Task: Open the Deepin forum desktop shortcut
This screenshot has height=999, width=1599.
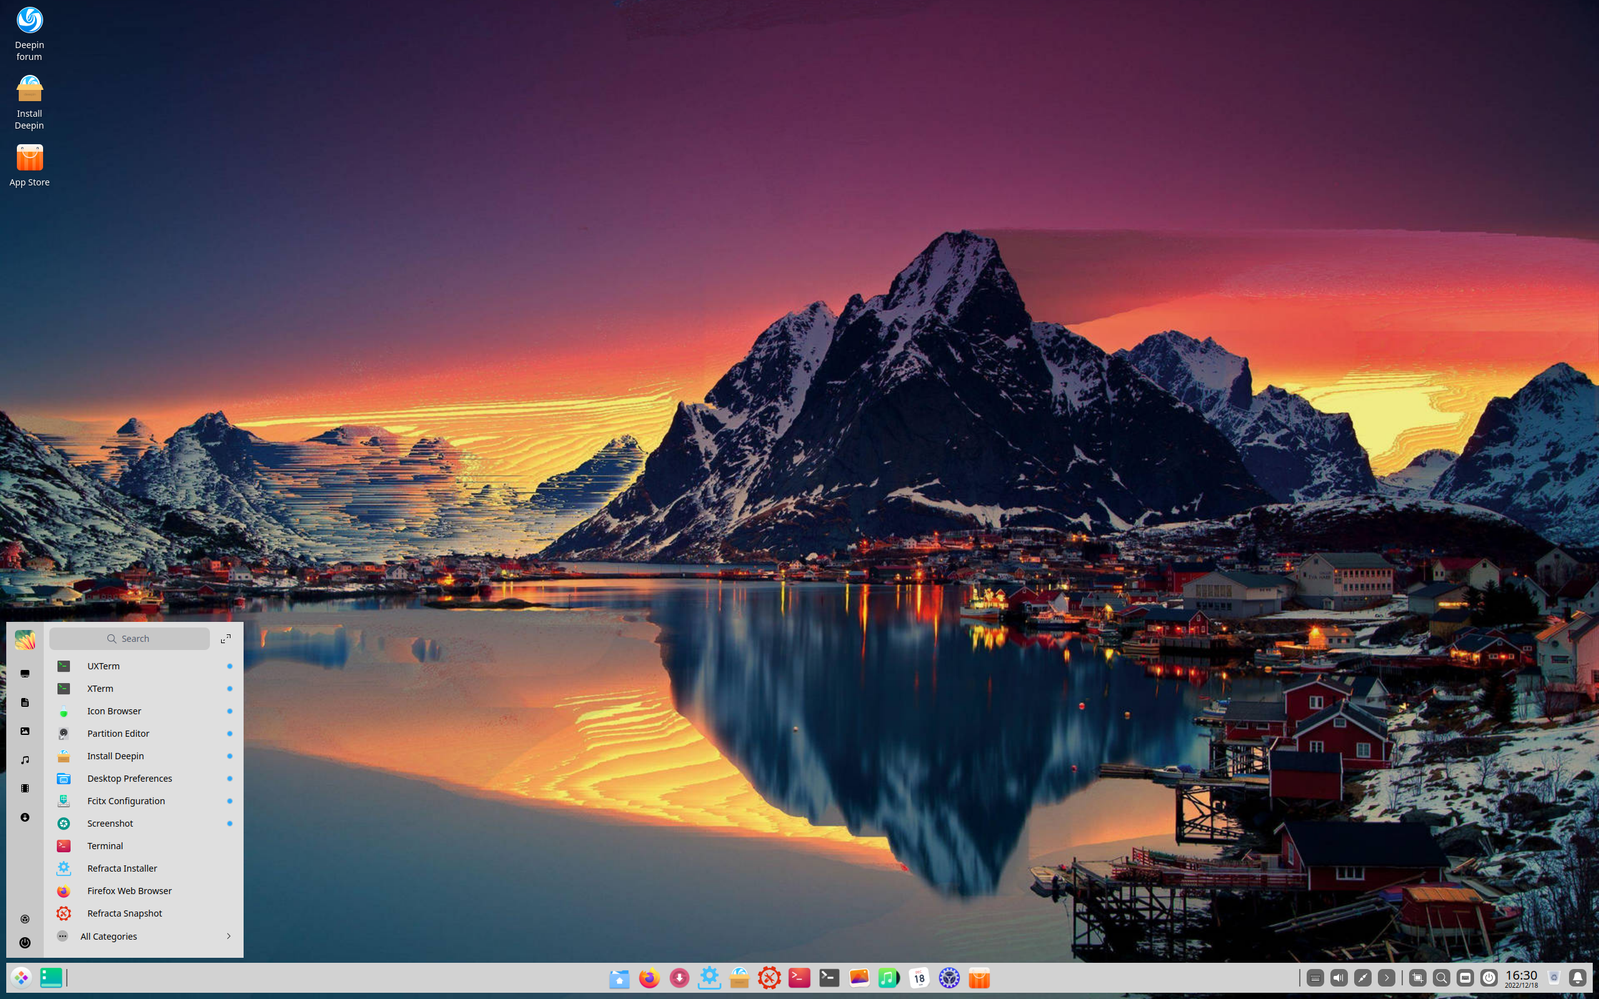Action: [x=29, y=33]
